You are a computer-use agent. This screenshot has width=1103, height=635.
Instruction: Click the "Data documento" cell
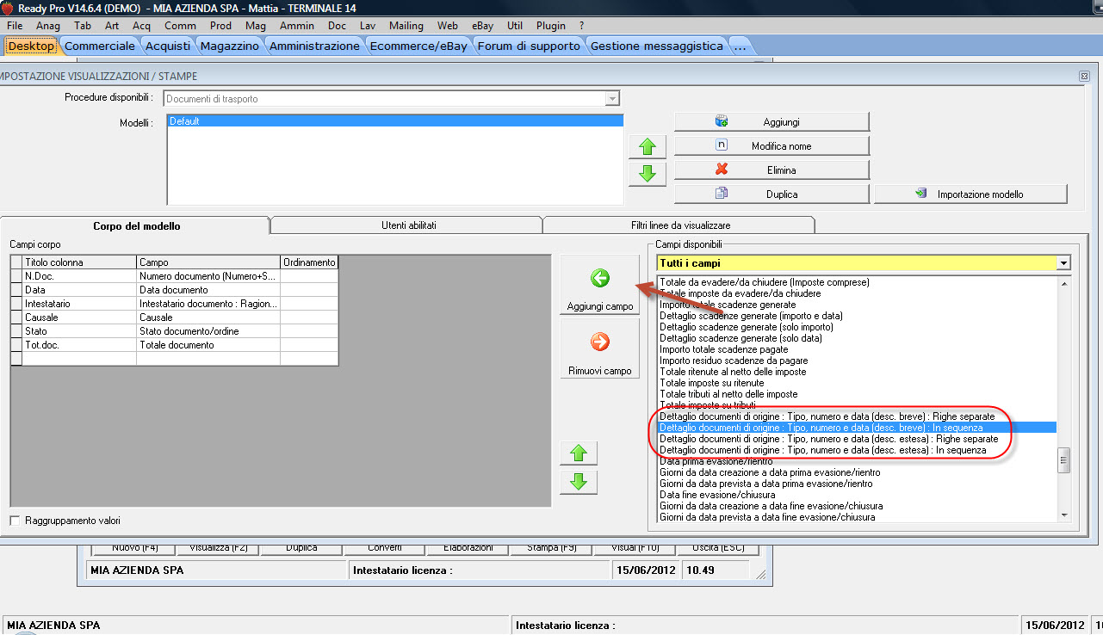(x=208, y=290)
